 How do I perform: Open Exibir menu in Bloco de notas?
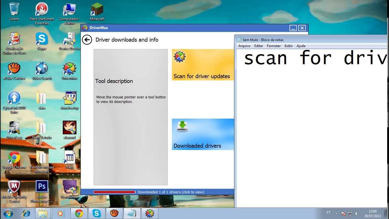click(x=288, y=46)
